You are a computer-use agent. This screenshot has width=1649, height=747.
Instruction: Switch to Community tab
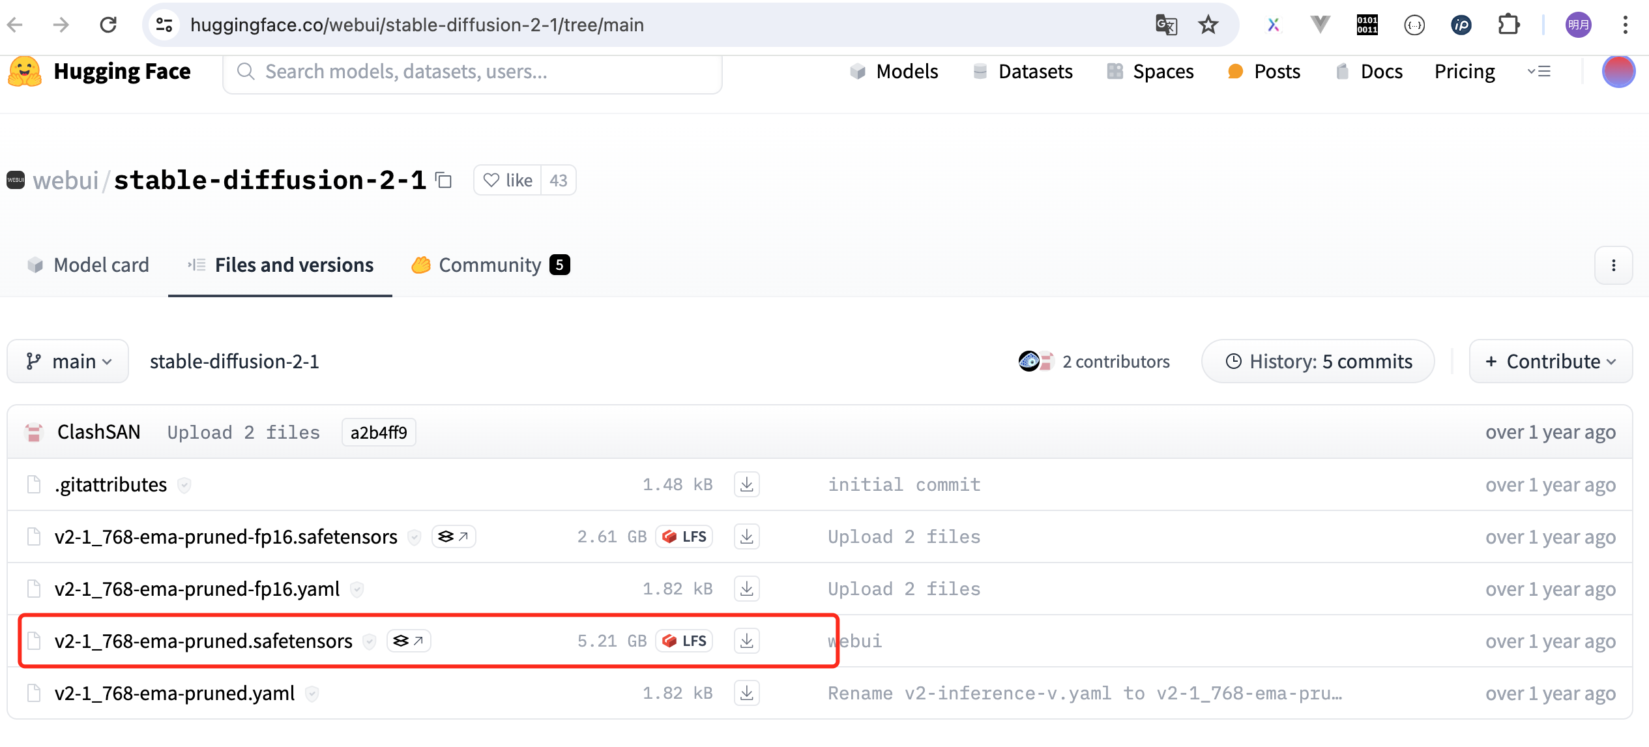click(490, 265)
